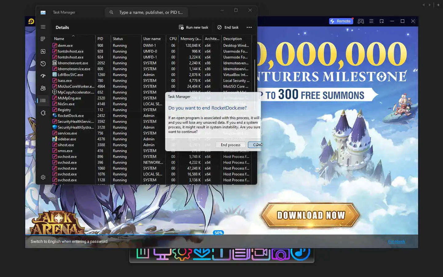
Task: Select MoUsoCoreWorker.exe process row
Action: click(152, 86)
